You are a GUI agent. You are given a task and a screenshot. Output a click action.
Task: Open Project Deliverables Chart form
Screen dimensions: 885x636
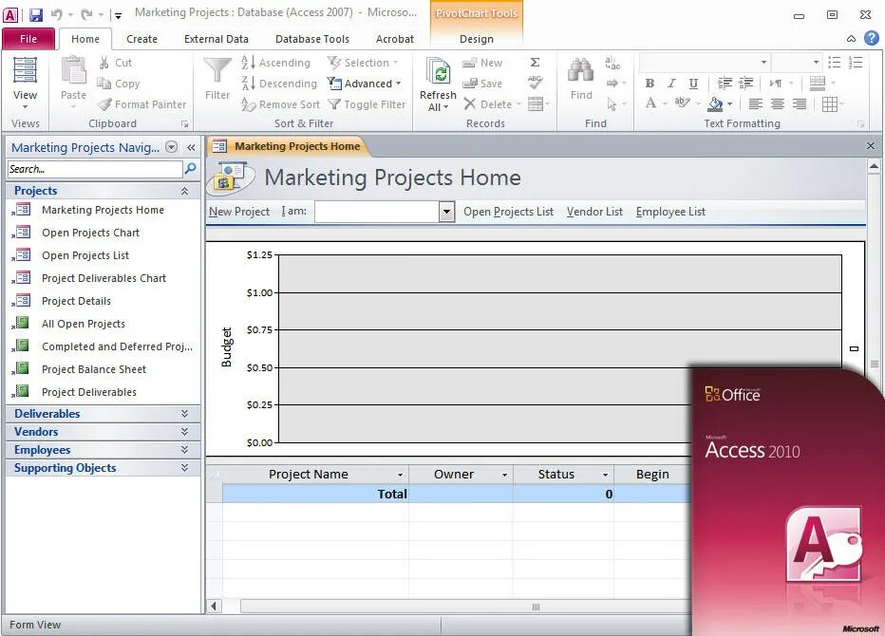pos(104,278)
